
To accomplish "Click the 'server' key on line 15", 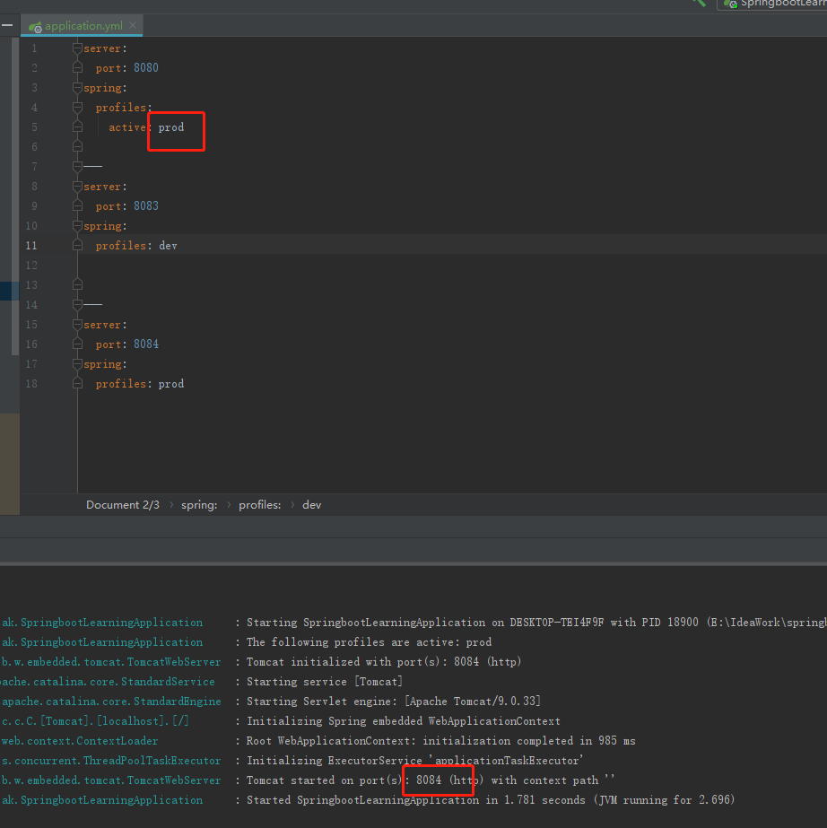I will 102,325.
